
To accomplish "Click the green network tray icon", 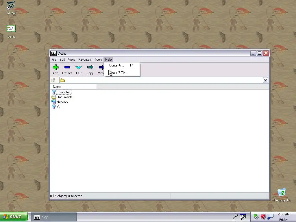I will (x=256, y=217).
